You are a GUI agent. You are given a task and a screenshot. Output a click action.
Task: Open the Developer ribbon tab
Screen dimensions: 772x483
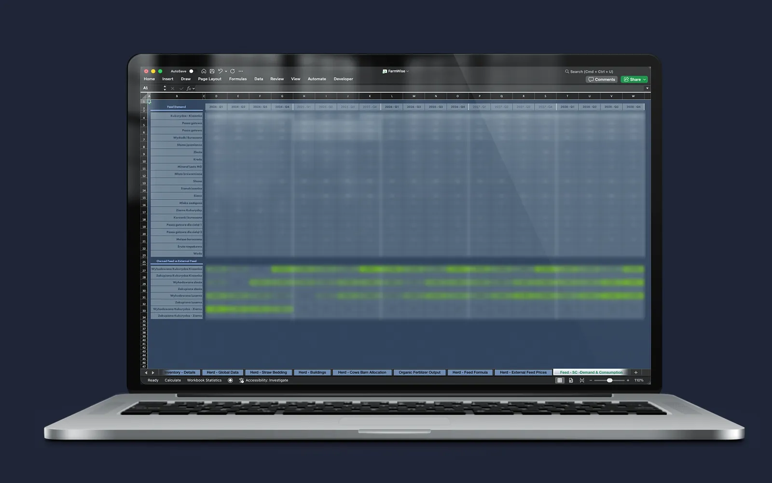coord(343,79)
